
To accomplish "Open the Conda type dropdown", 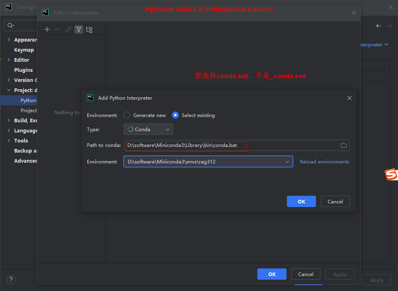I will click(x=148, y=129).
